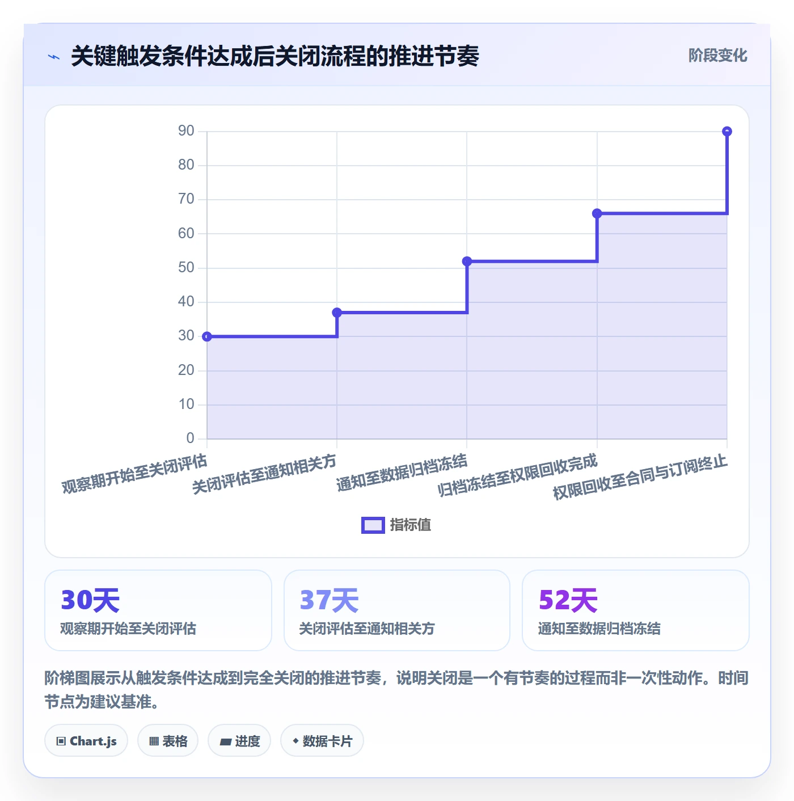Click the 表格 tag

pyautogui.click(x=168, y=740)
